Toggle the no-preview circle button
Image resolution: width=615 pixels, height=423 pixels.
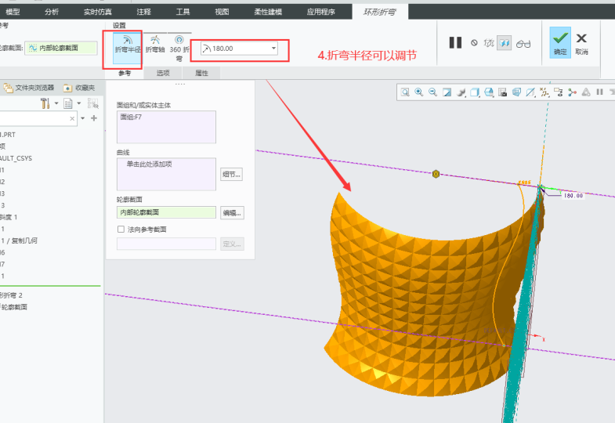(474, 43)
